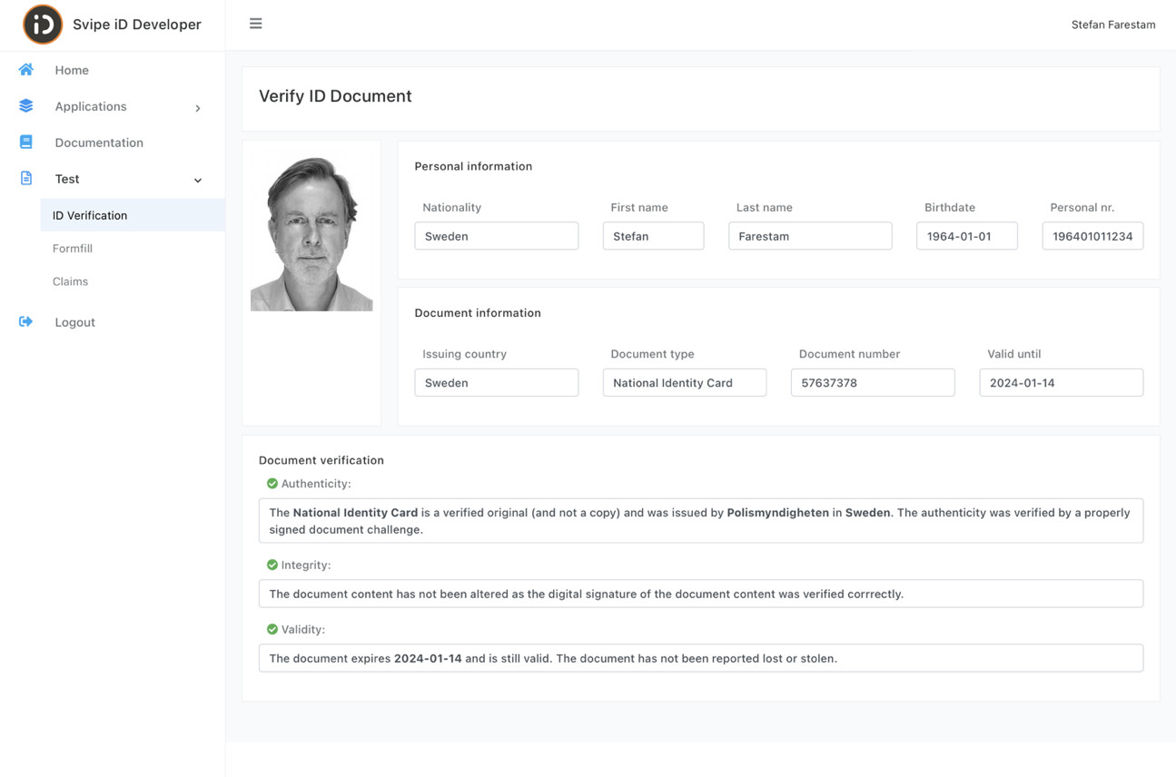This screenshot has width=1176, height=777.
Task: Click the Document number field
Action: tap(872, 382)
